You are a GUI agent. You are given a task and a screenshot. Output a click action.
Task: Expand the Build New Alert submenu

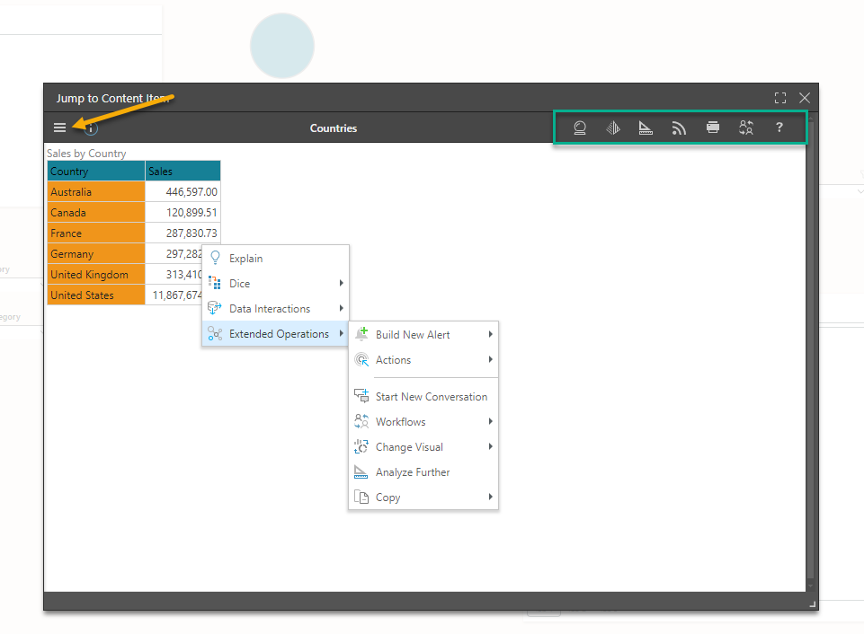(x=423, y=335)
